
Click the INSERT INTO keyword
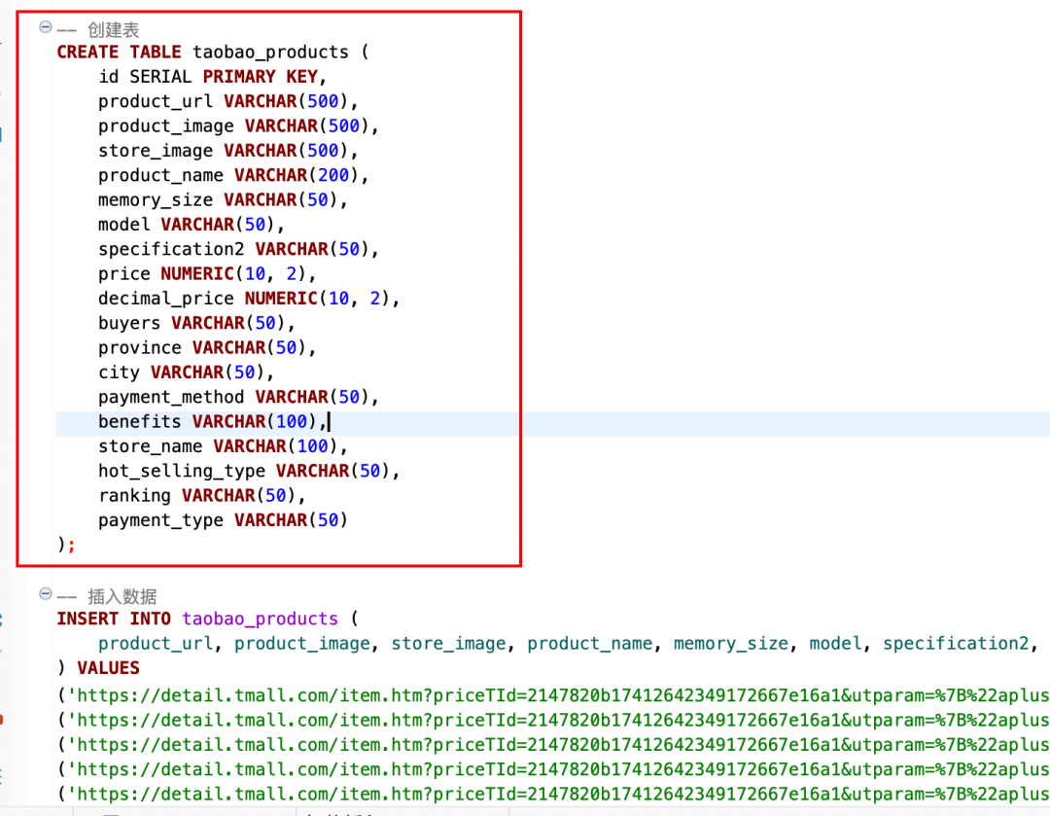[113, 619]
